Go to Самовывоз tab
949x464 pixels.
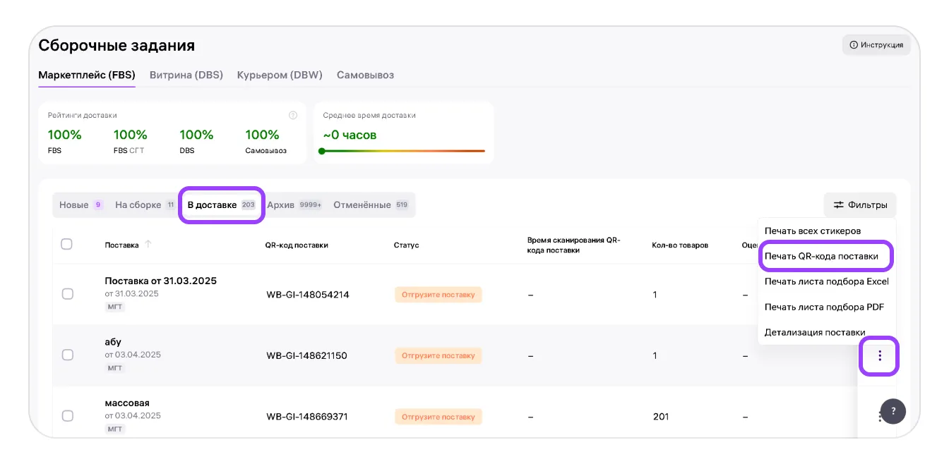click(365, 75)
